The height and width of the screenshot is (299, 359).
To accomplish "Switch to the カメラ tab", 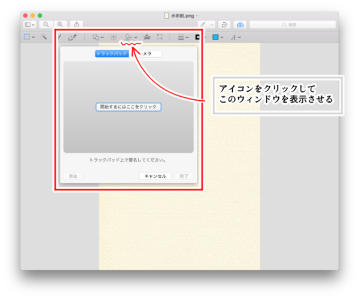I will pos(147,53).
